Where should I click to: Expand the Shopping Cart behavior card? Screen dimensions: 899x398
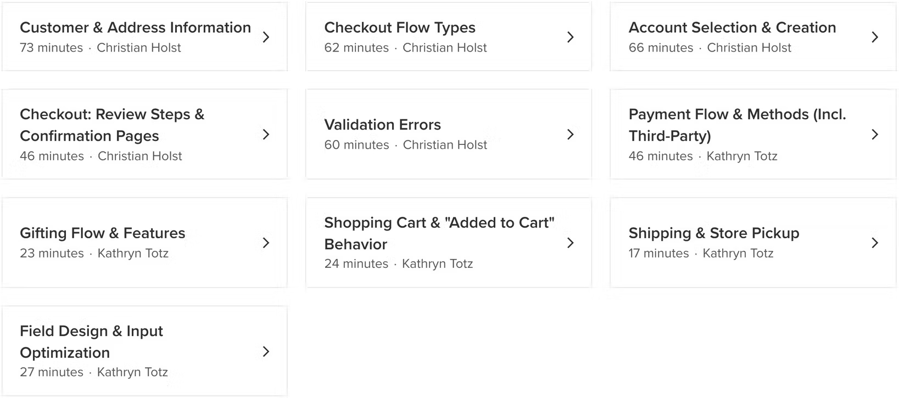coord(571,242)
